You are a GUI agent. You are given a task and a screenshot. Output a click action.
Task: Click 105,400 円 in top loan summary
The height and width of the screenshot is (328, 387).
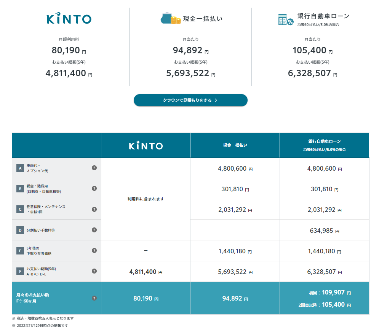(312, 50)
